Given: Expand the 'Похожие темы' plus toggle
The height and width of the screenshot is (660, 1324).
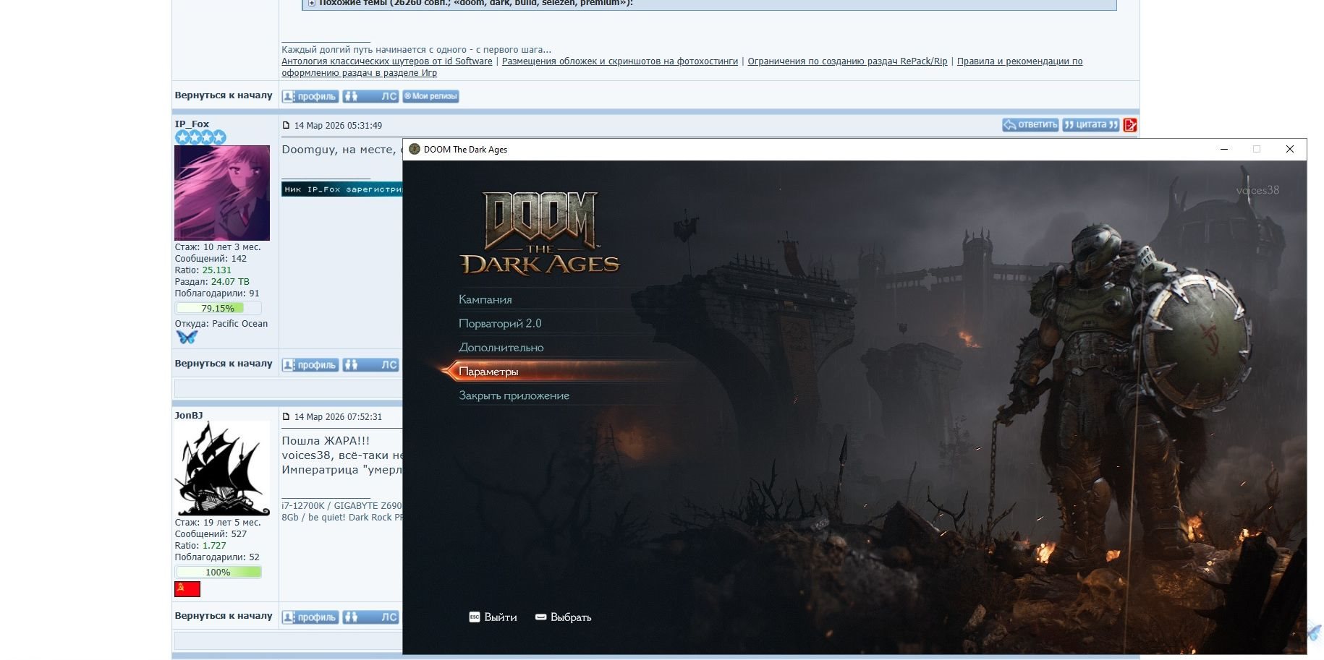Looking at the screenshot, I should [311, 4].
